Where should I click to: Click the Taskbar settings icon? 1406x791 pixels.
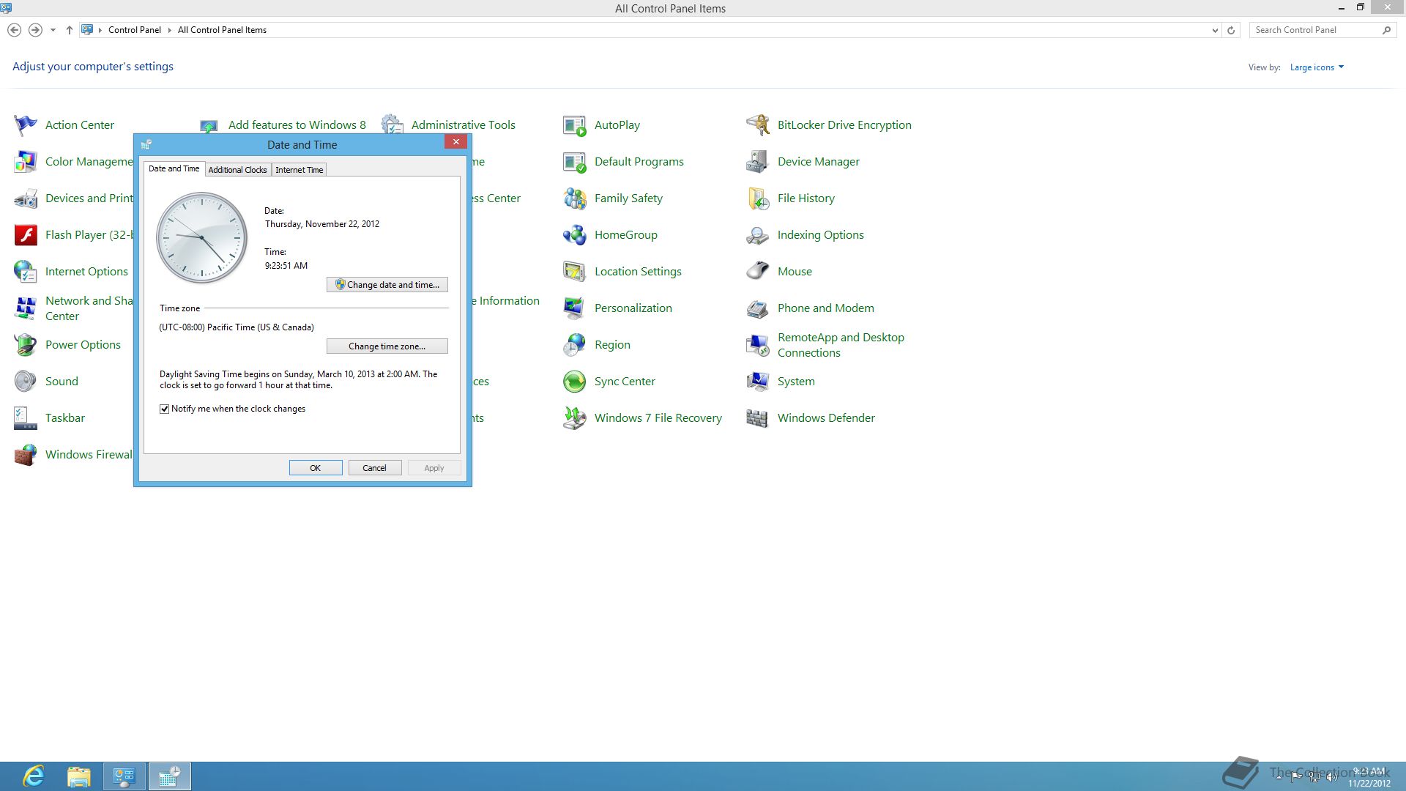[26, 418]
